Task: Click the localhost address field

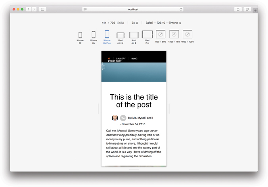Action: (x=133, y=9)
